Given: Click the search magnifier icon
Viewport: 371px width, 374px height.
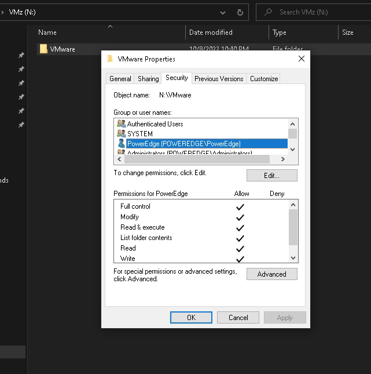Looking at the screenshot, I should coord(268,12).
